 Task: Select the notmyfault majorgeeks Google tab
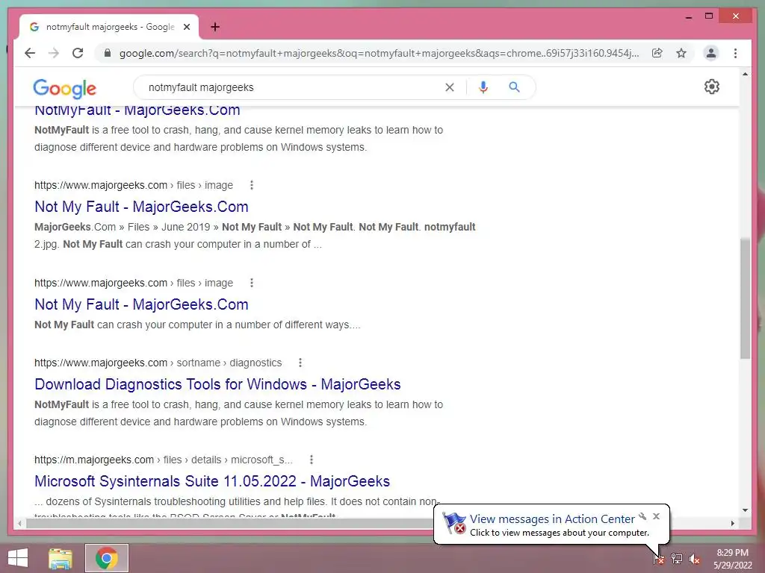109,27
